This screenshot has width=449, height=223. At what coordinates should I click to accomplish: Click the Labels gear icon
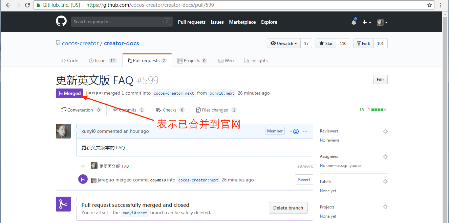click(x=385, y=181)
